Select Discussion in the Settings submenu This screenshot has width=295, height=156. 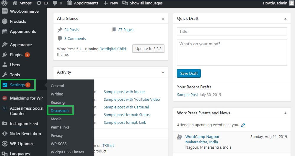coord(60,111)
